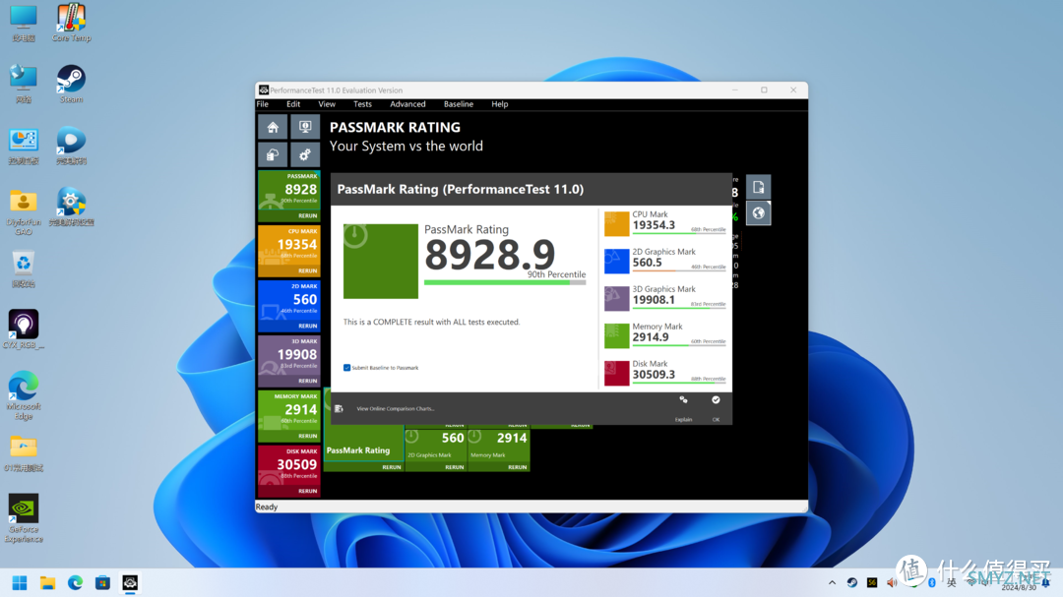Open the View menu
This screenshot has height=597, width=1063.
327,104
